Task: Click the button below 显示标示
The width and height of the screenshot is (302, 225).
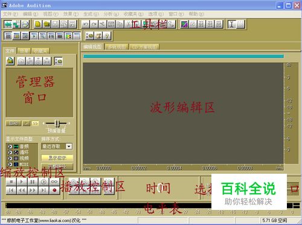Action: 57,166
